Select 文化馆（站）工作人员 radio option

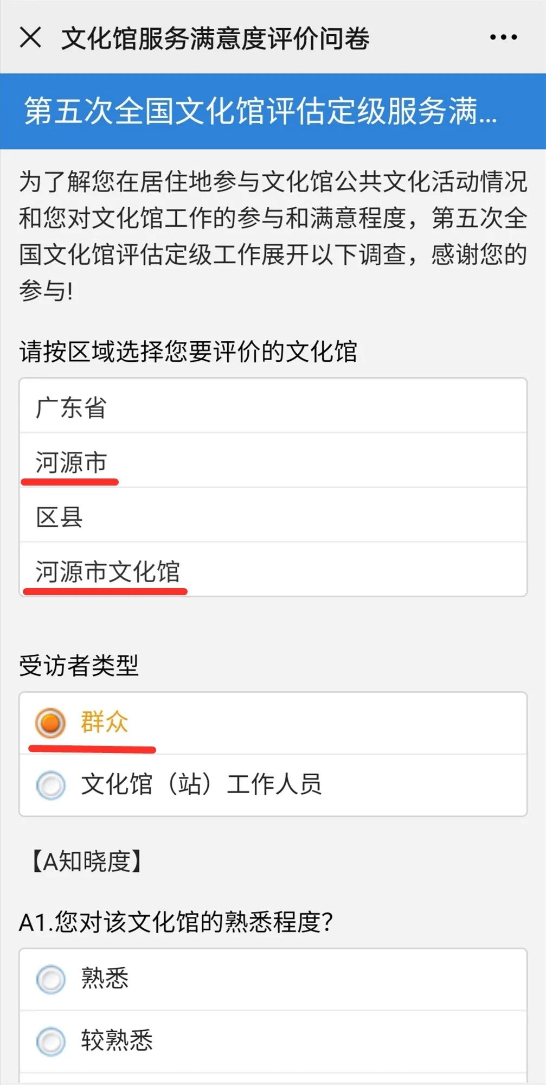click(50, 785)
